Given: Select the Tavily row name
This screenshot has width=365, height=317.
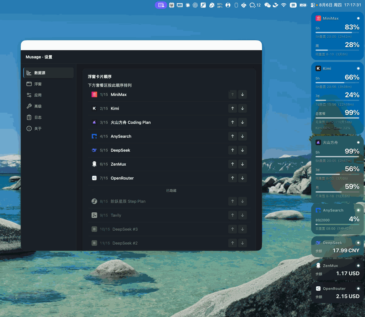Looking at the screenshot, I should pyautogui.click(x=116, y=215).
